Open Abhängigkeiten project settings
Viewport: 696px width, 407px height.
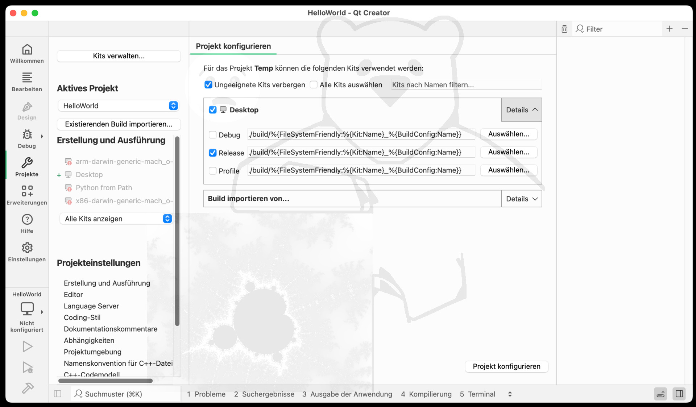(89, 340)
